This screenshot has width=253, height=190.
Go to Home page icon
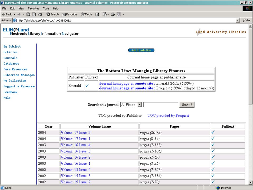[40, 14]
